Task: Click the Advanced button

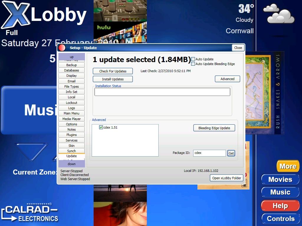Action: pos(227,79)
